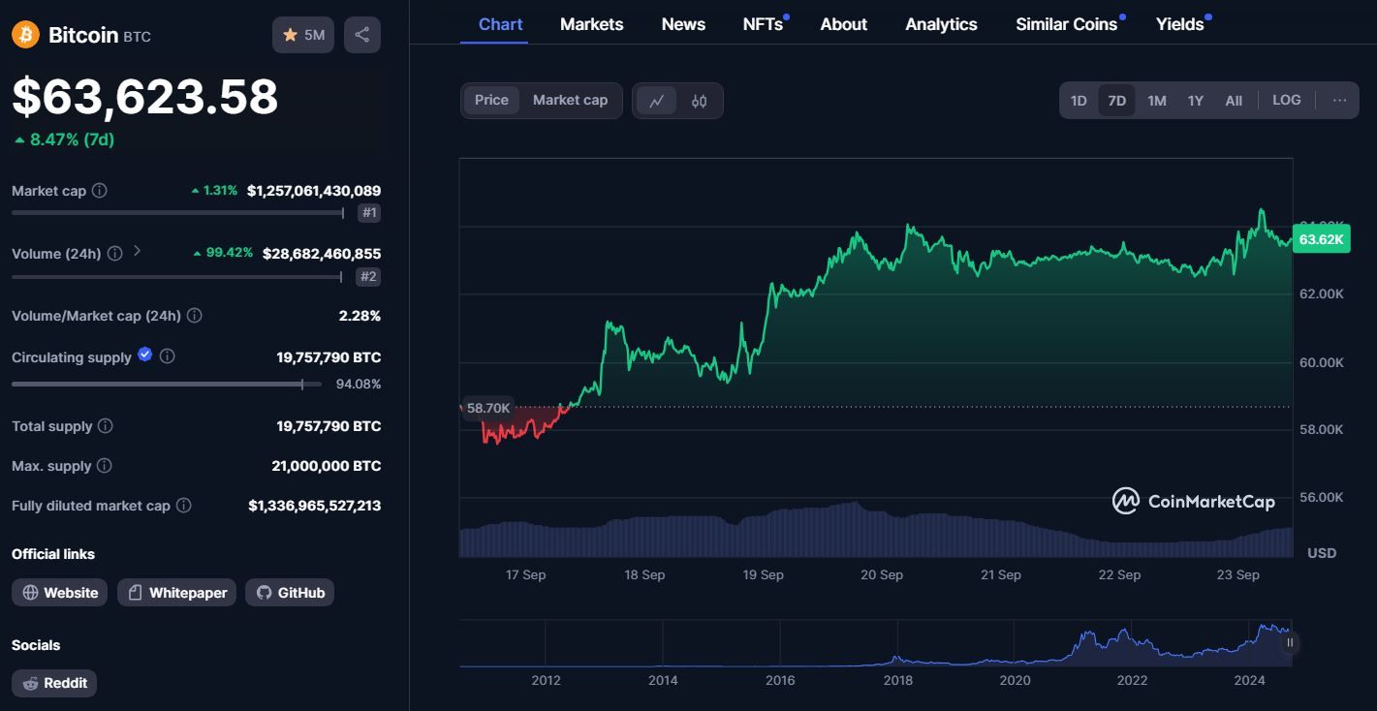Image resolution: width=1377 pixels, height=711 pixels.
Task: Click the Volume/Market cap info icon
Action: pos(194,316)
